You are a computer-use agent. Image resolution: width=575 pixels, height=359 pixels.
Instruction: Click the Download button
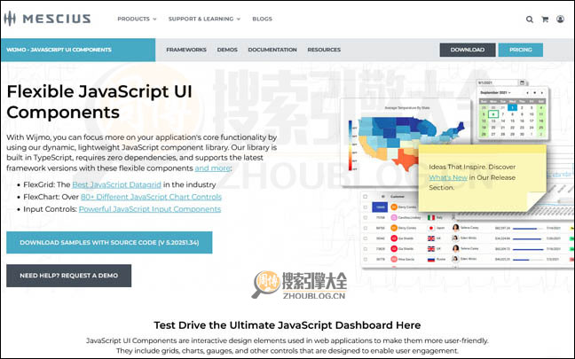(468, 50)
